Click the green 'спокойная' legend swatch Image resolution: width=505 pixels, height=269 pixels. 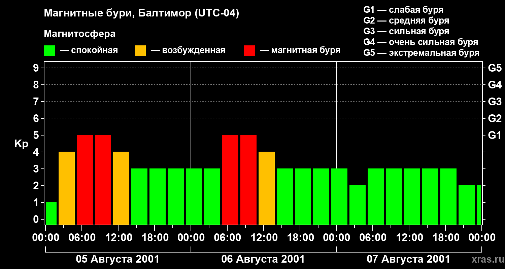(49, 51)
